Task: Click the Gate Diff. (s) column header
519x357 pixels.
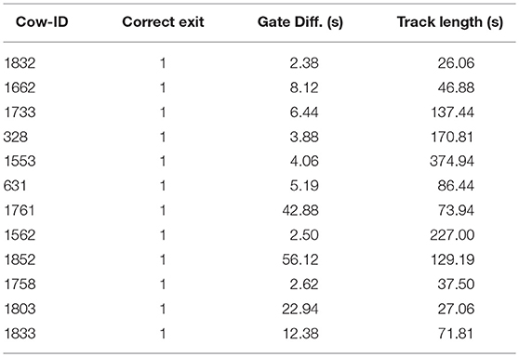Action: pos(300,22)
